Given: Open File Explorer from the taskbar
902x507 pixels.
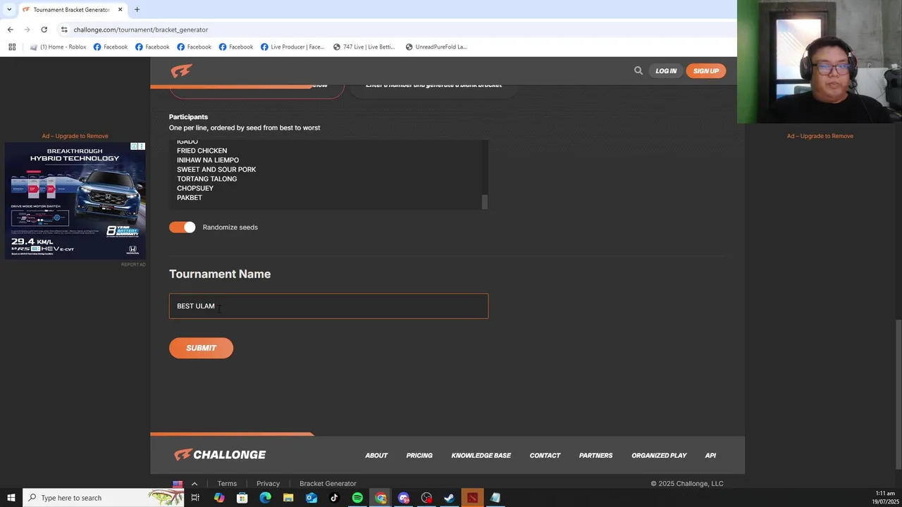Looking at the screenshot, I should pos(288,498).
